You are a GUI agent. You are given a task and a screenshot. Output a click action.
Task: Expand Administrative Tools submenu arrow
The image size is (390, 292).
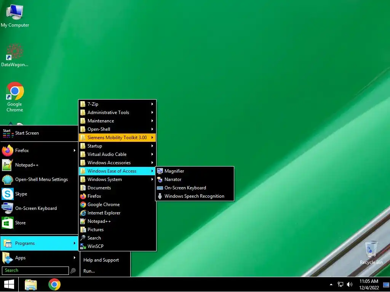(152, 113)
